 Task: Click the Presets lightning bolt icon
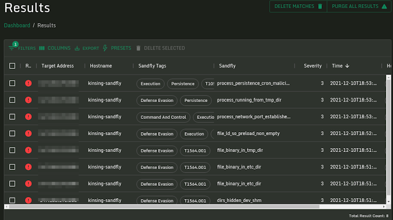point(105,48)
